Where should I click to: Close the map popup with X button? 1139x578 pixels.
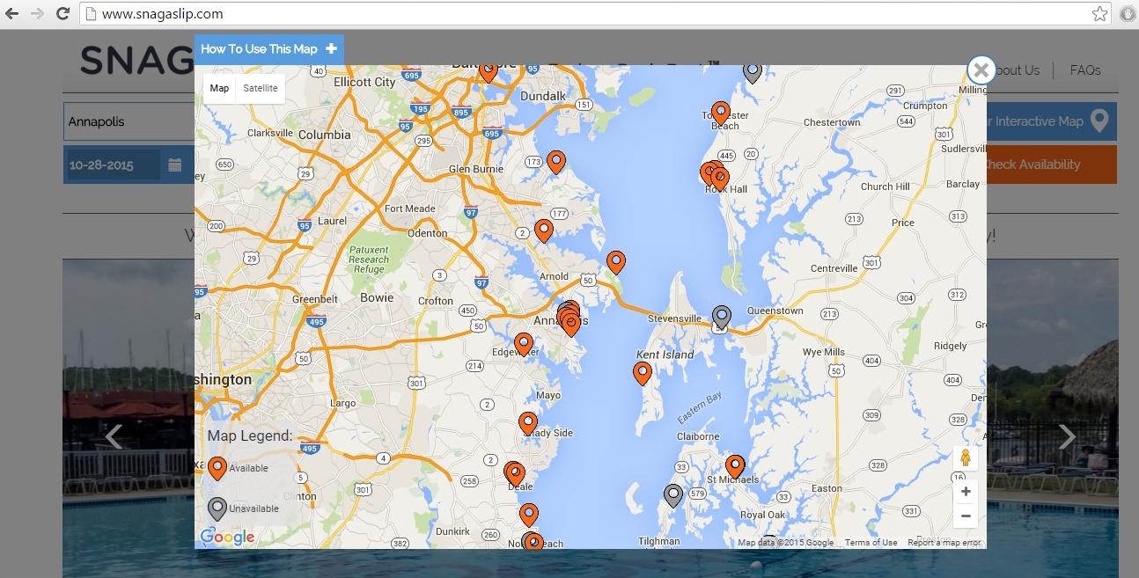tap(981, 70)
